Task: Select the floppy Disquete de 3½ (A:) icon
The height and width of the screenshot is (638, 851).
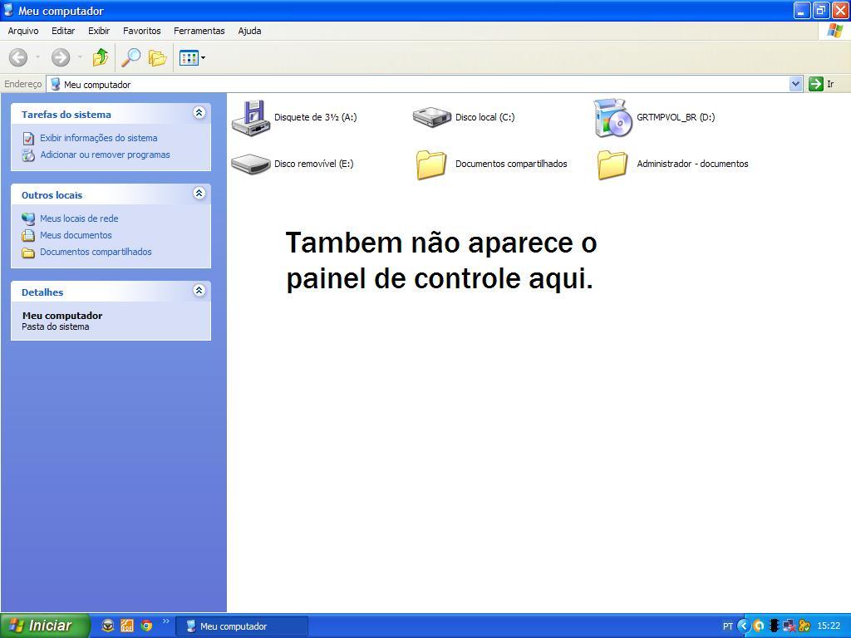Action: 250,118
